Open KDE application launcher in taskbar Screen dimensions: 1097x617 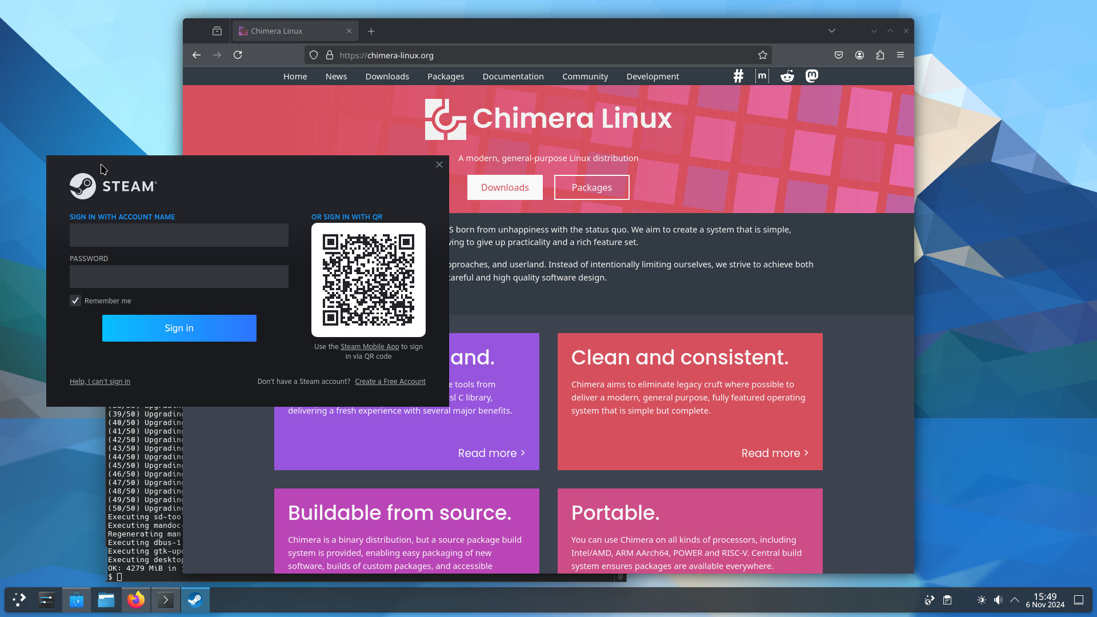[19, 600]
